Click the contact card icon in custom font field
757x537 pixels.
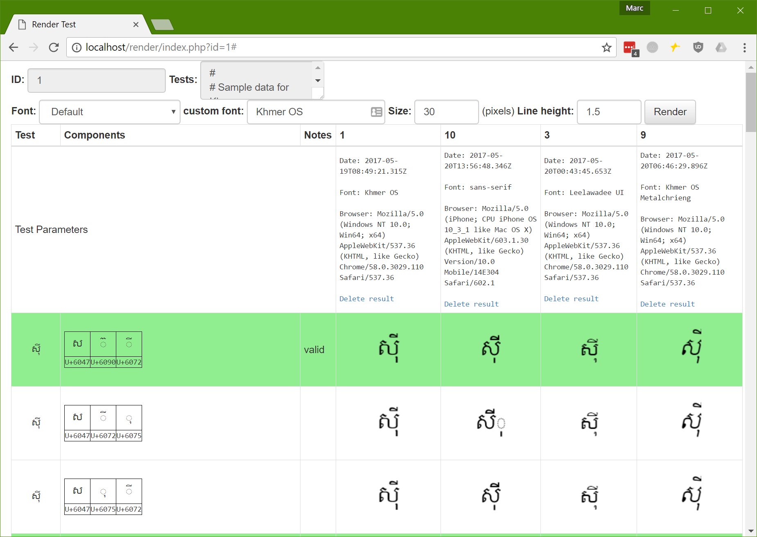376,112
